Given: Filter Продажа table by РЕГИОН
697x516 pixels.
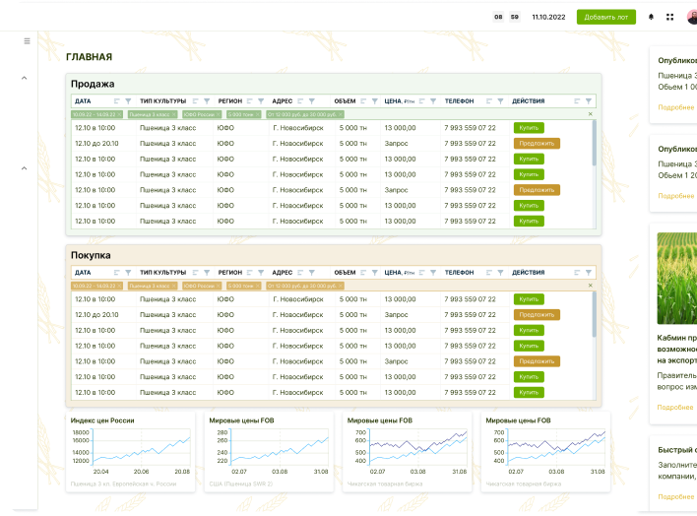Looking at the screenshot, I should (x=261, y=101).
